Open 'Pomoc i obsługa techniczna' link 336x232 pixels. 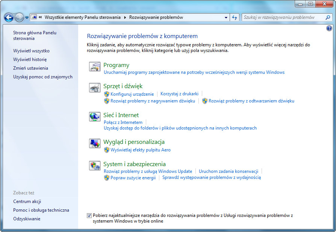pyautogui.click(x=41, y=210)
